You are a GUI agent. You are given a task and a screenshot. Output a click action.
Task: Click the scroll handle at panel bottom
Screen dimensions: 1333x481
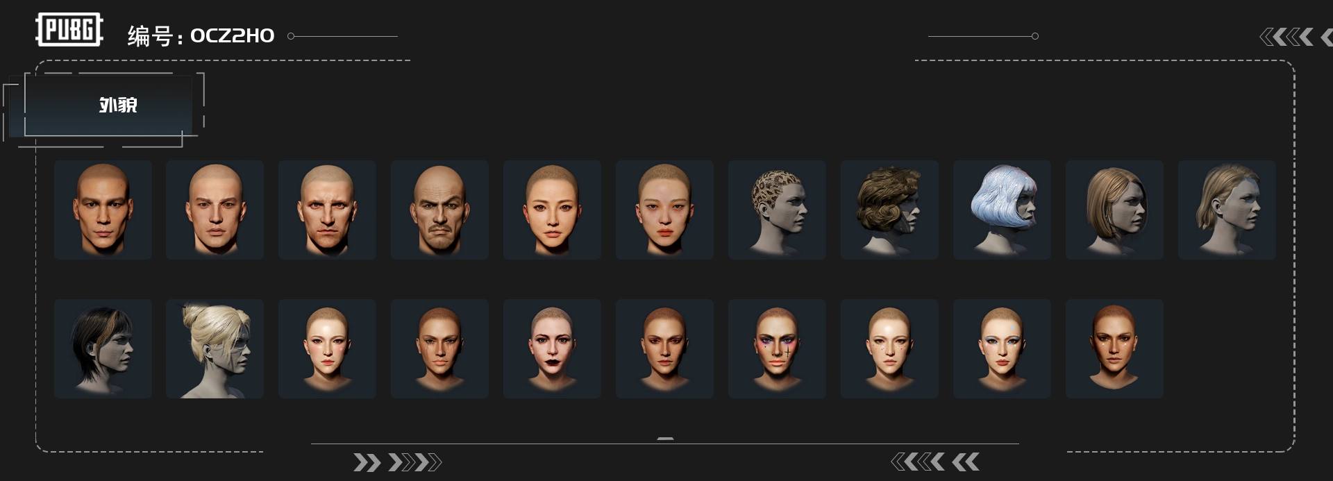(x=665, y=439)
